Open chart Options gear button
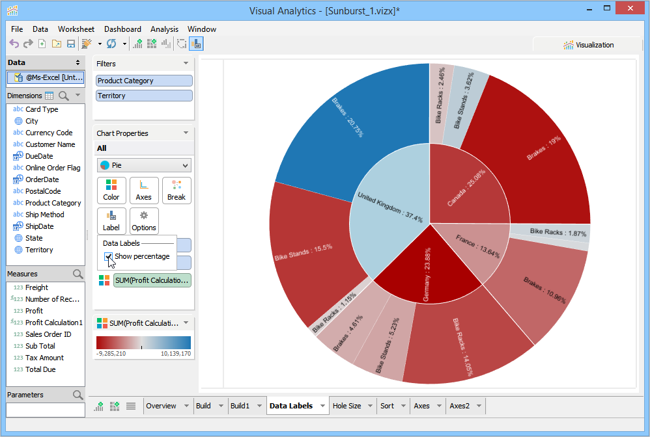Viewport: 650px width, 437px height. point(144,221)
